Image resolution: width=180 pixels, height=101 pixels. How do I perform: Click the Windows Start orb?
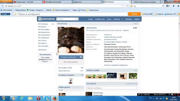(x=3, y=98)
